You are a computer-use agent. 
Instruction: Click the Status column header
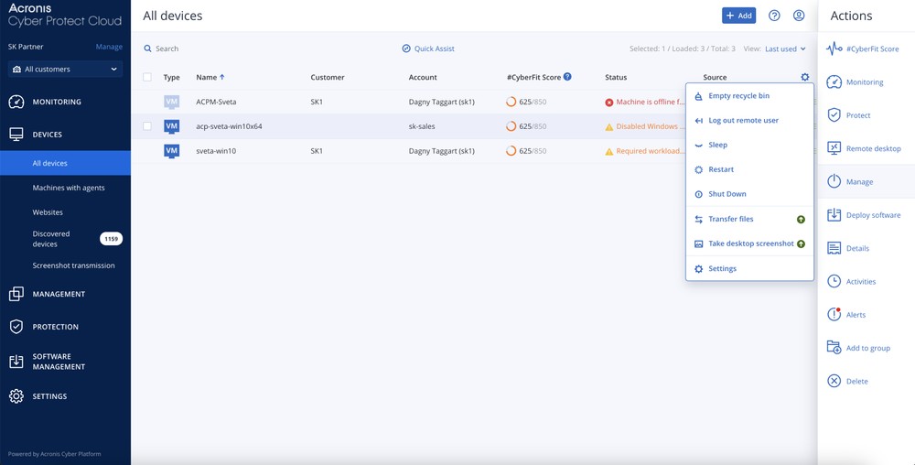point(616,77)
